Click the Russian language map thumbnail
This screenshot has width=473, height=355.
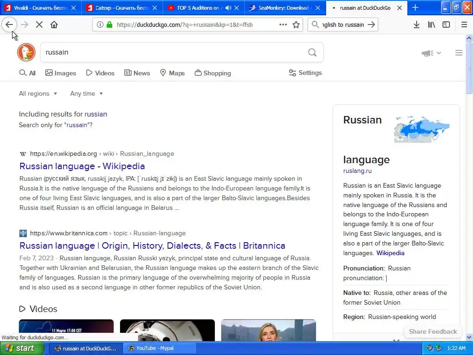point(422,129)
